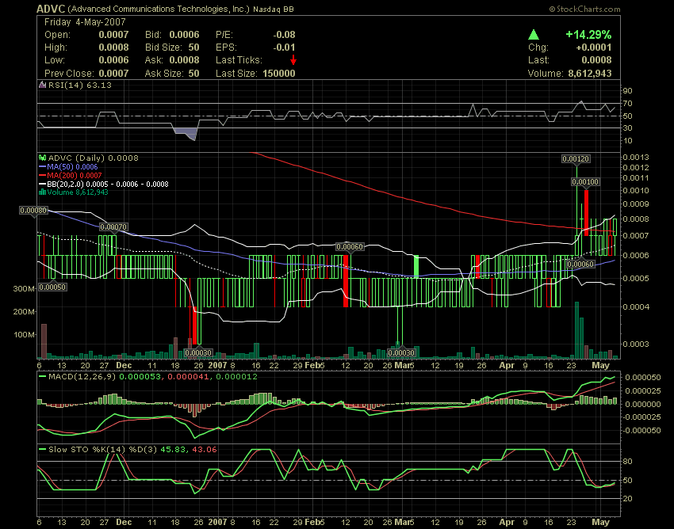Click the candlestick icon before ADVC (Daily)
674x529 pixels.
click(x=42, y=158)
